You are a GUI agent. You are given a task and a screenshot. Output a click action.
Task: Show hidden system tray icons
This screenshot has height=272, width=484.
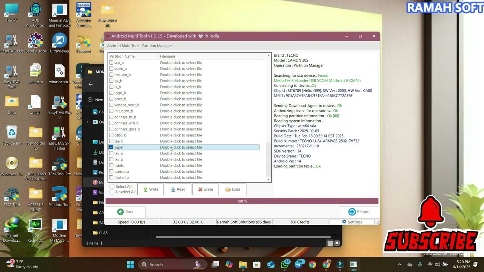(400, 264)
